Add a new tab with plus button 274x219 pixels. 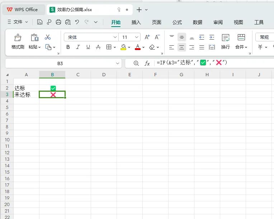pos(139,10)
